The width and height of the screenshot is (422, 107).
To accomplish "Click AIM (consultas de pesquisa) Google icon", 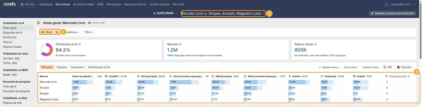I will coord(245,76).
